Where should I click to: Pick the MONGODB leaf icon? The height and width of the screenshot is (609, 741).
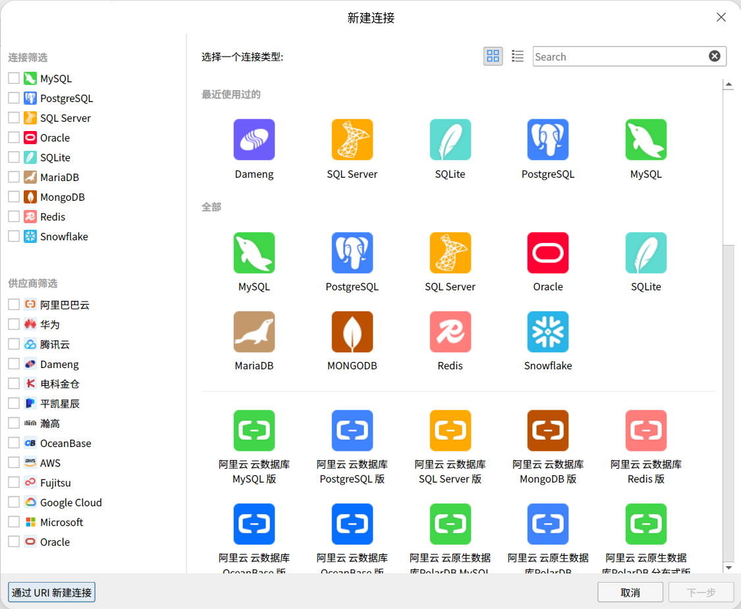click(352, 332)
